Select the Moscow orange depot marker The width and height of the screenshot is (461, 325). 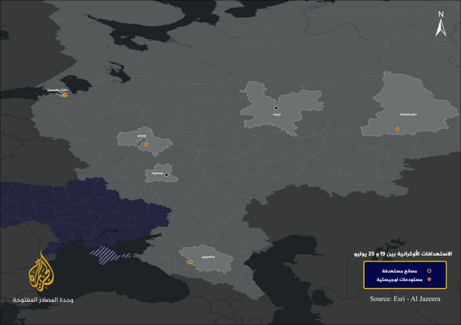(146, 145)
